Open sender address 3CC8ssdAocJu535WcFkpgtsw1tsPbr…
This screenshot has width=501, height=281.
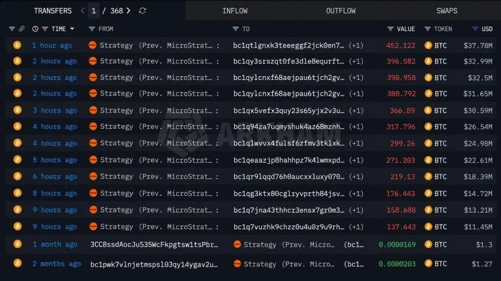click(154, 245)
